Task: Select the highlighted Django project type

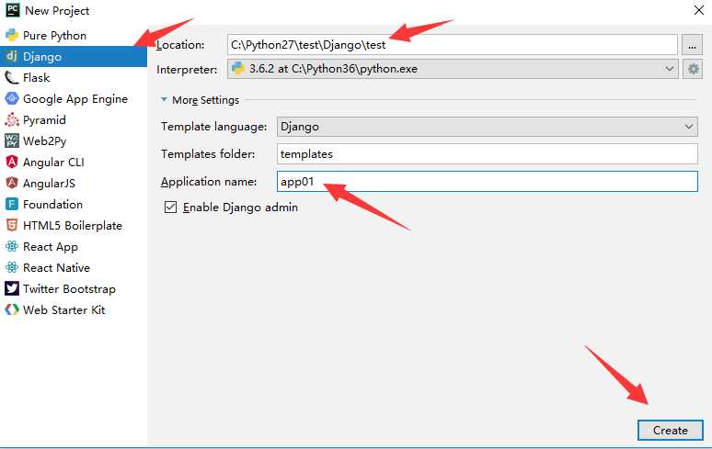Action: tap(74, 56)
